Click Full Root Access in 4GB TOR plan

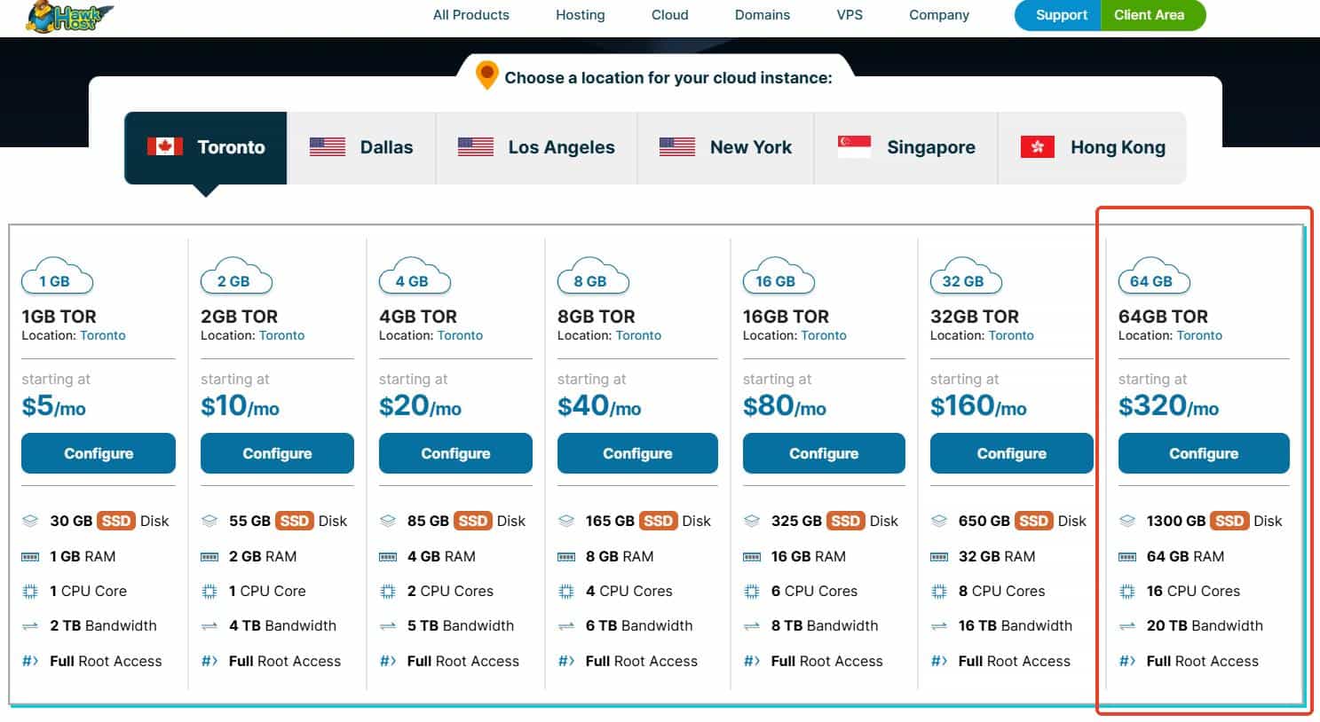pos(463,661)
